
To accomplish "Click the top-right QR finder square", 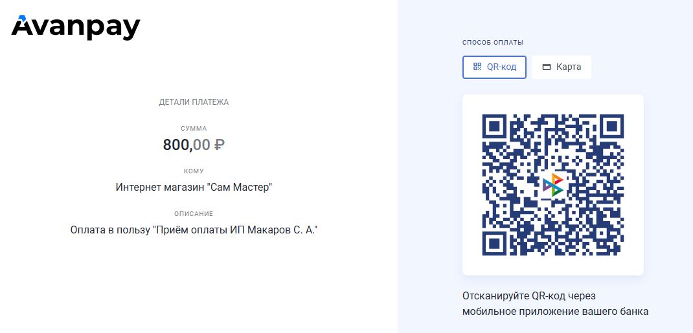I will [611, 127].
